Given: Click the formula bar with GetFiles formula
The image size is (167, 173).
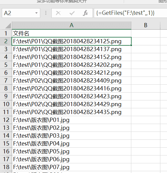Looking at the screenshot, I should tap(130, 13).
